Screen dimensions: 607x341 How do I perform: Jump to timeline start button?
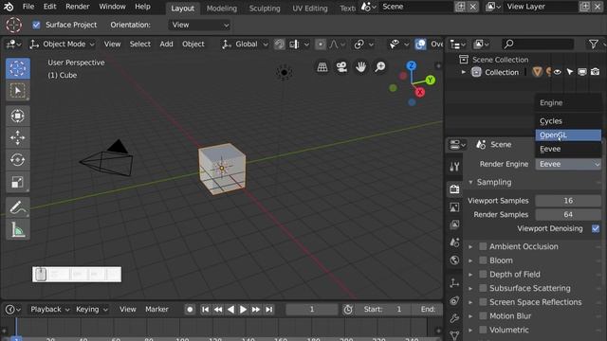(205, 310)
